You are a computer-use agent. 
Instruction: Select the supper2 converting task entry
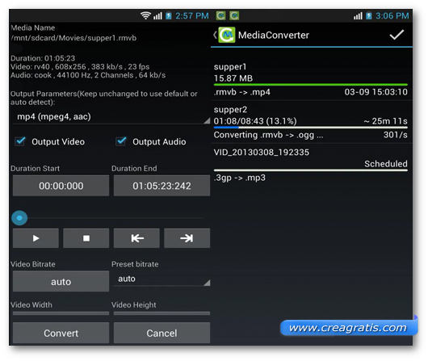pyautogui.click(x=312, y=122)
